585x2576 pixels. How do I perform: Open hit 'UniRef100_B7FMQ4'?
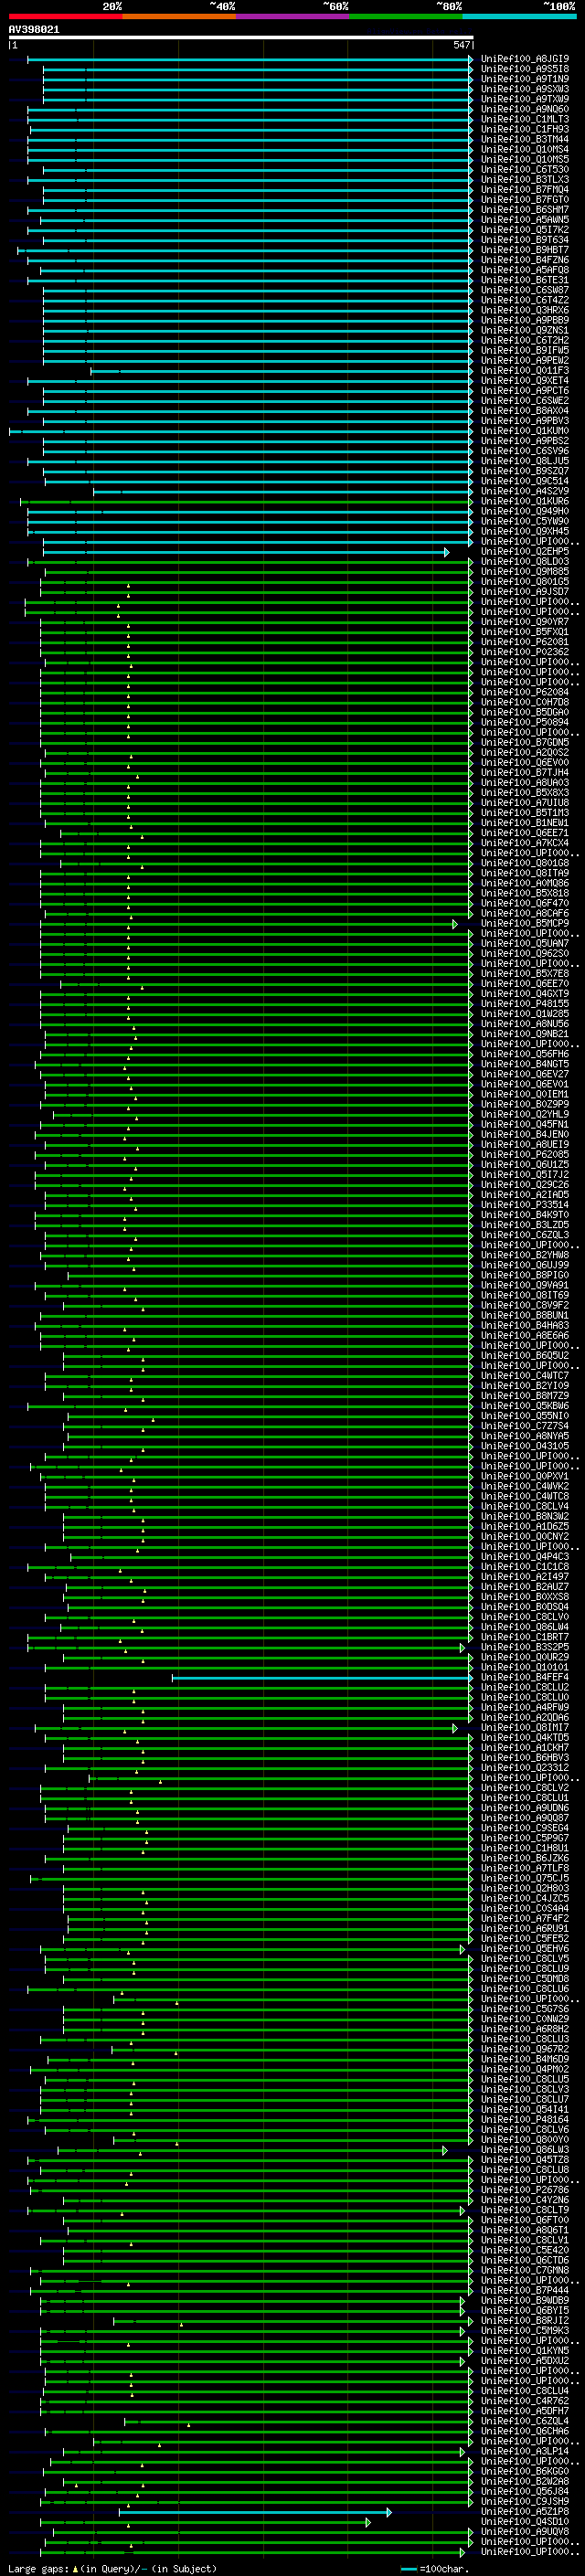click(x=525, y=190)
